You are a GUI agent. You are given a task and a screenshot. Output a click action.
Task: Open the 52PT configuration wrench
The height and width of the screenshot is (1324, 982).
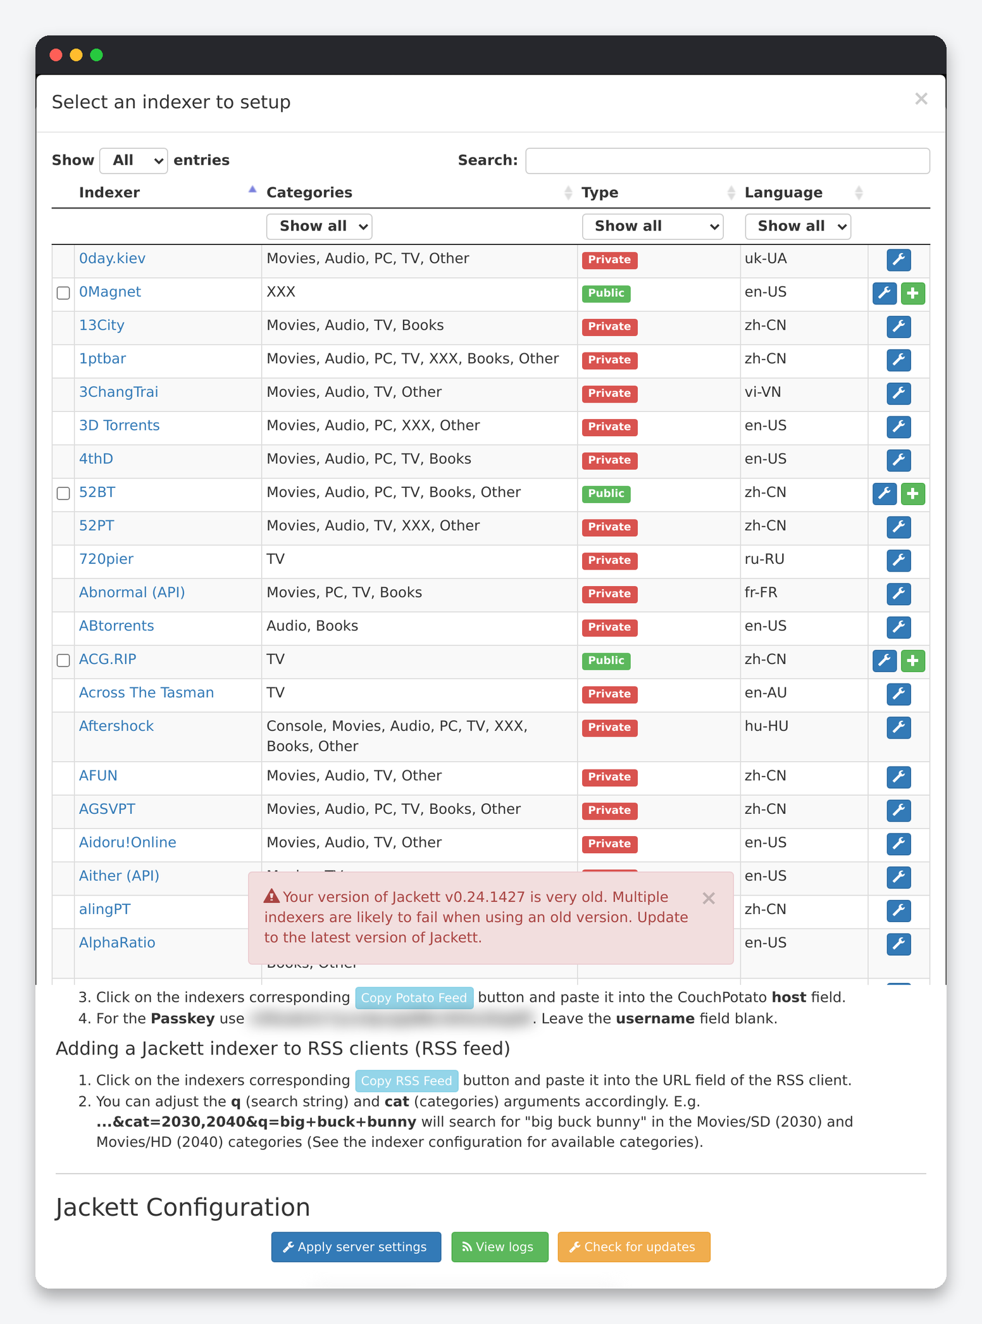[898, 527]
